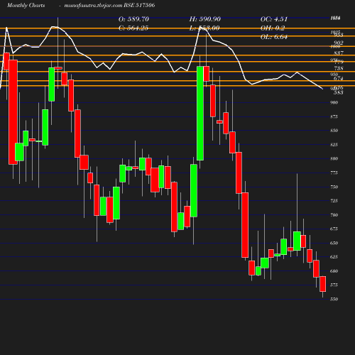
Task: Click the 675 price axis label
Action: point(334,229)
